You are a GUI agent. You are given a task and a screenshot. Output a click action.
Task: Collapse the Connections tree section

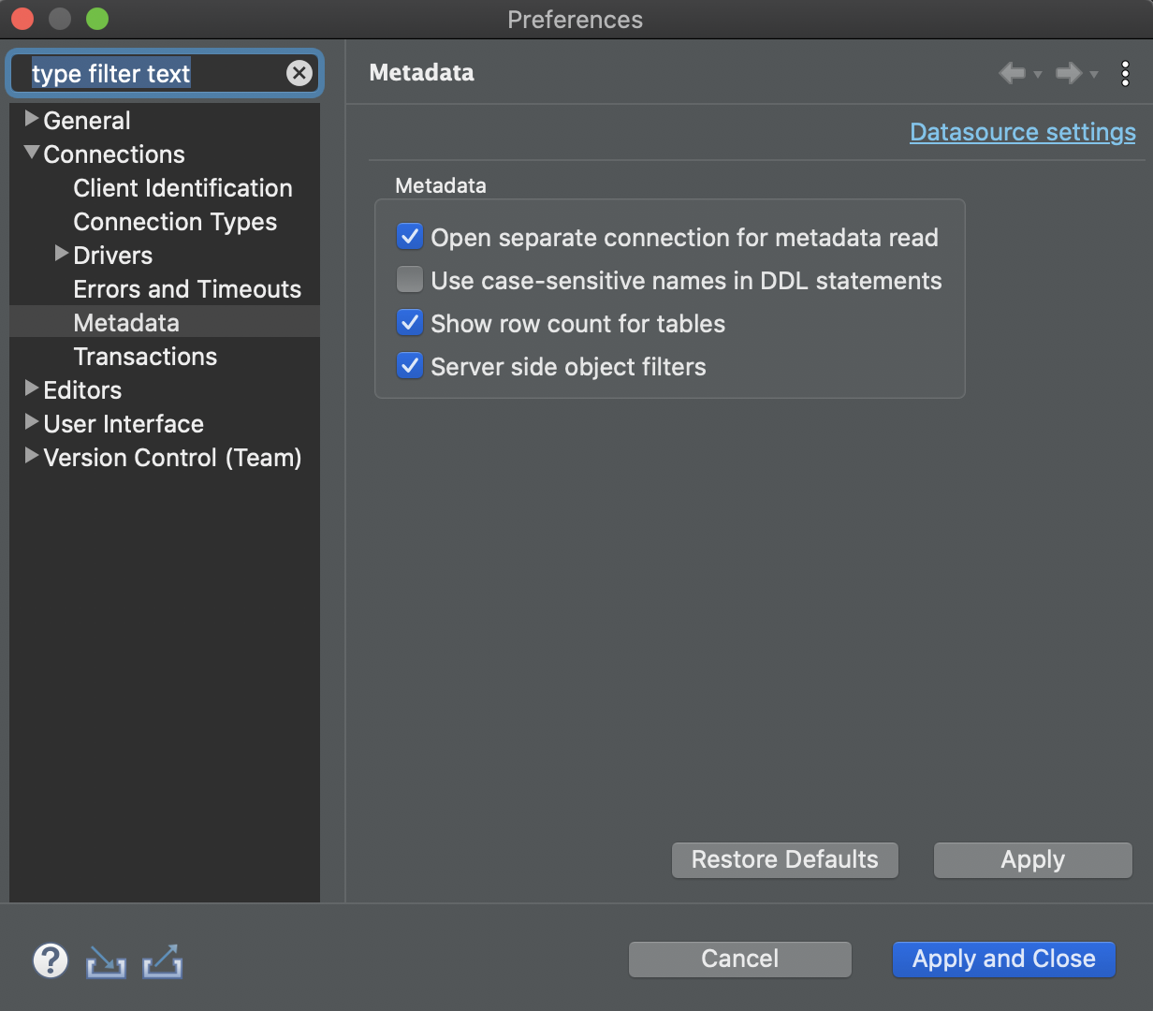coord(31,154)
